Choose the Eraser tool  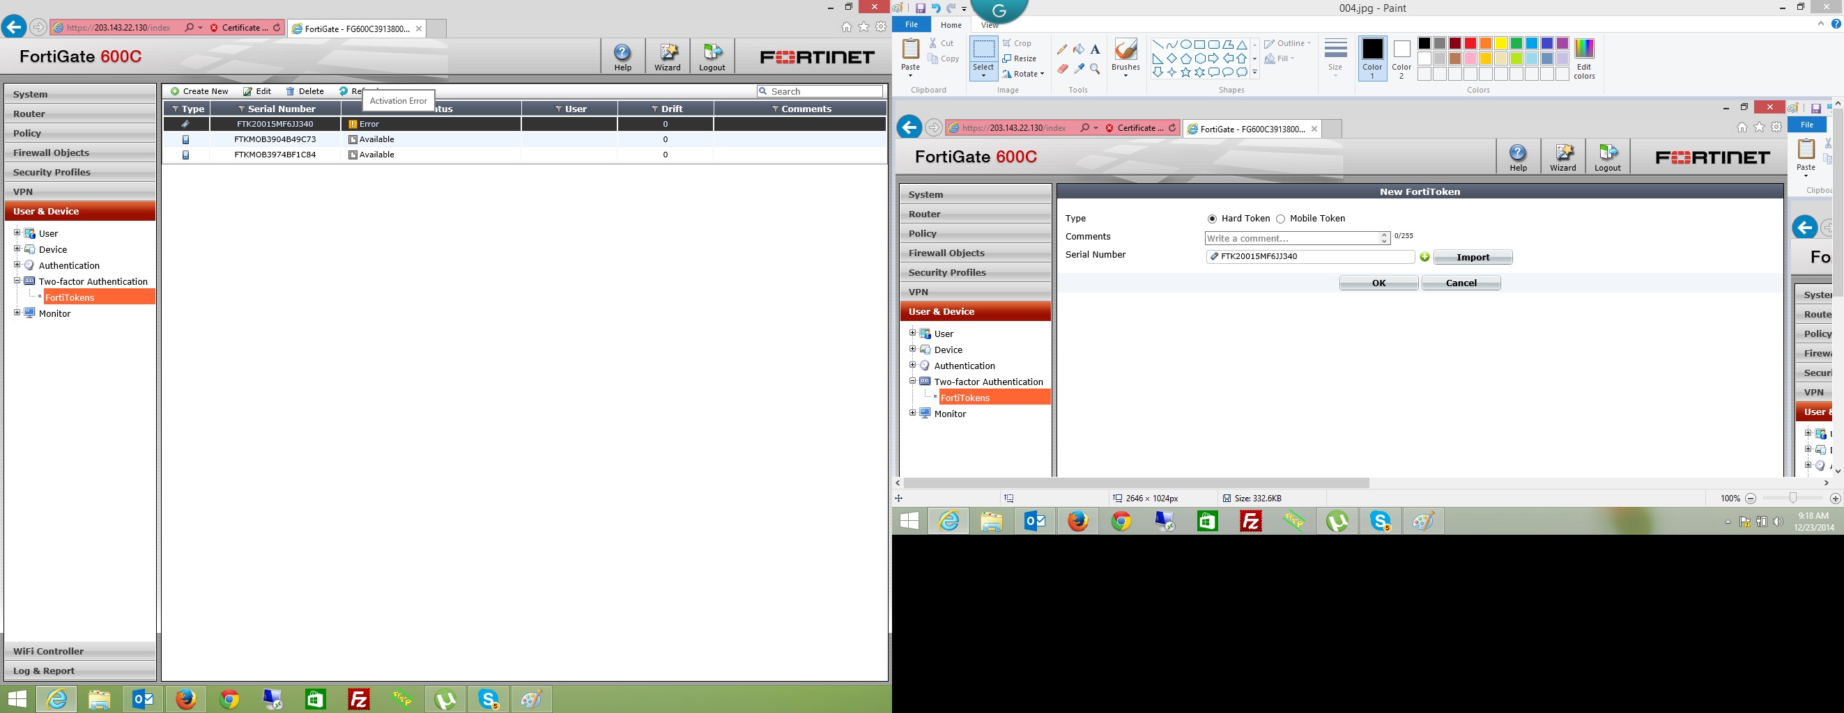click(1061, 69)
